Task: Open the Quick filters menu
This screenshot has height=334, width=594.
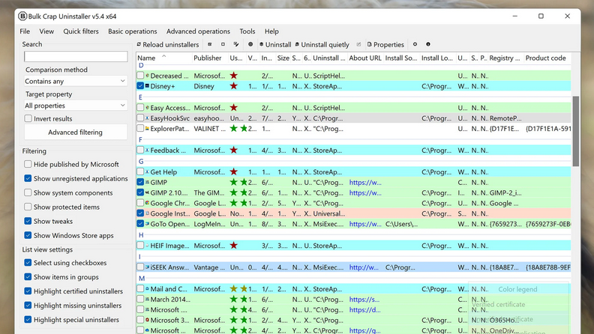Action: (81, 31)
